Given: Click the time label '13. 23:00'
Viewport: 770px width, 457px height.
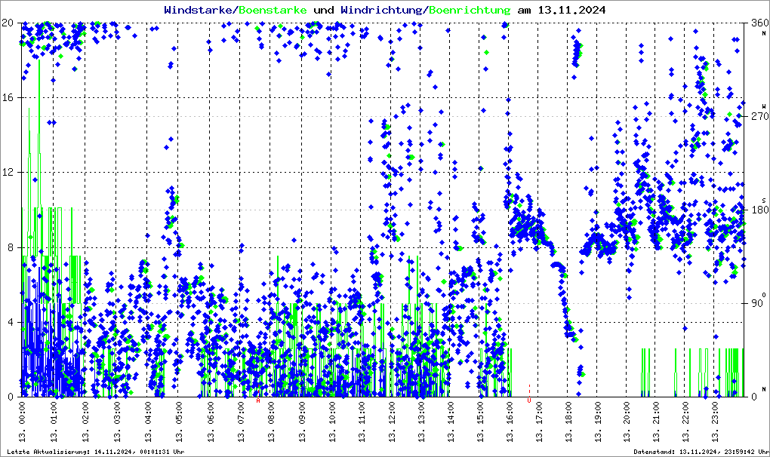Looking at the screenshot, I should pos(714,422).
